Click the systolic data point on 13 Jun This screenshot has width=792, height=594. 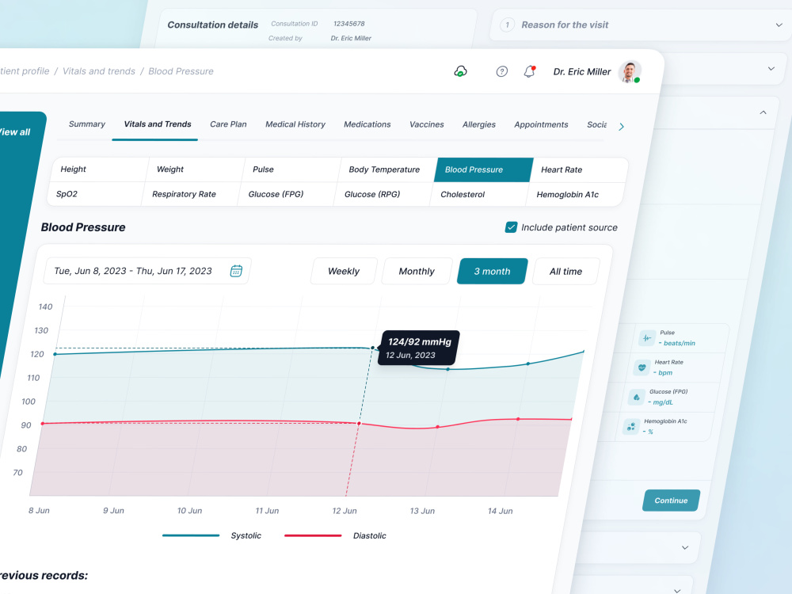click(447, 369)
